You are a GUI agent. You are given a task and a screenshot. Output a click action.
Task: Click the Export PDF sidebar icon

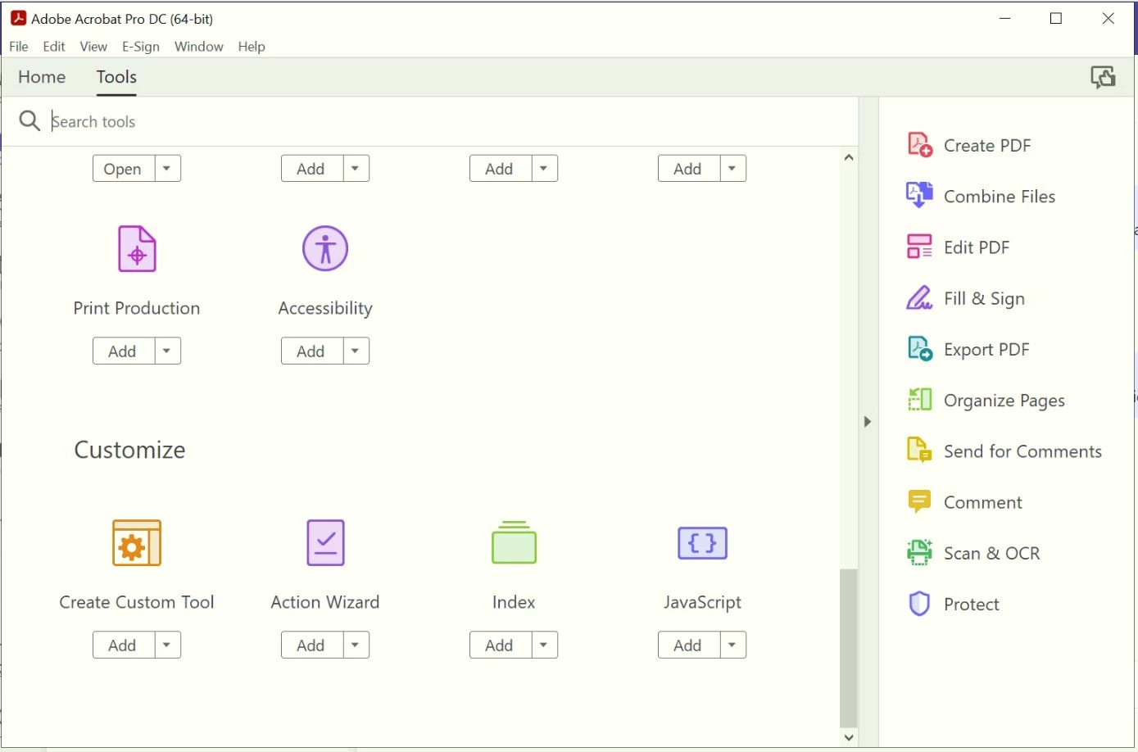click(919, 349)
